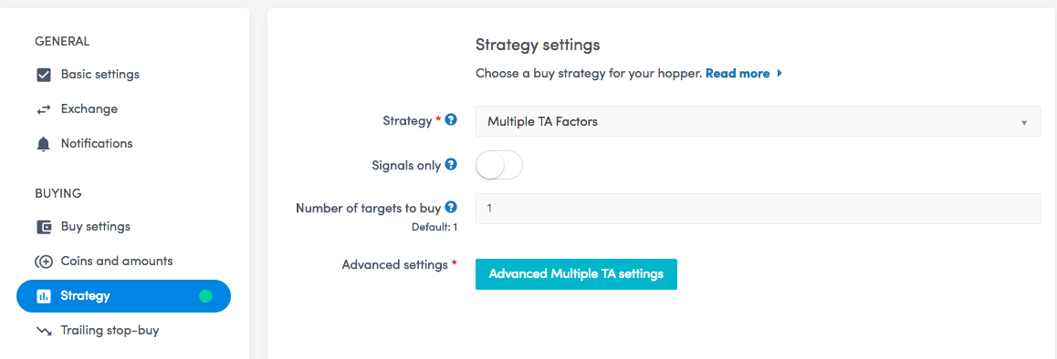Click the Number of targets to buy field
Viewport: 1057px width, 359px height.
point(759,209)
